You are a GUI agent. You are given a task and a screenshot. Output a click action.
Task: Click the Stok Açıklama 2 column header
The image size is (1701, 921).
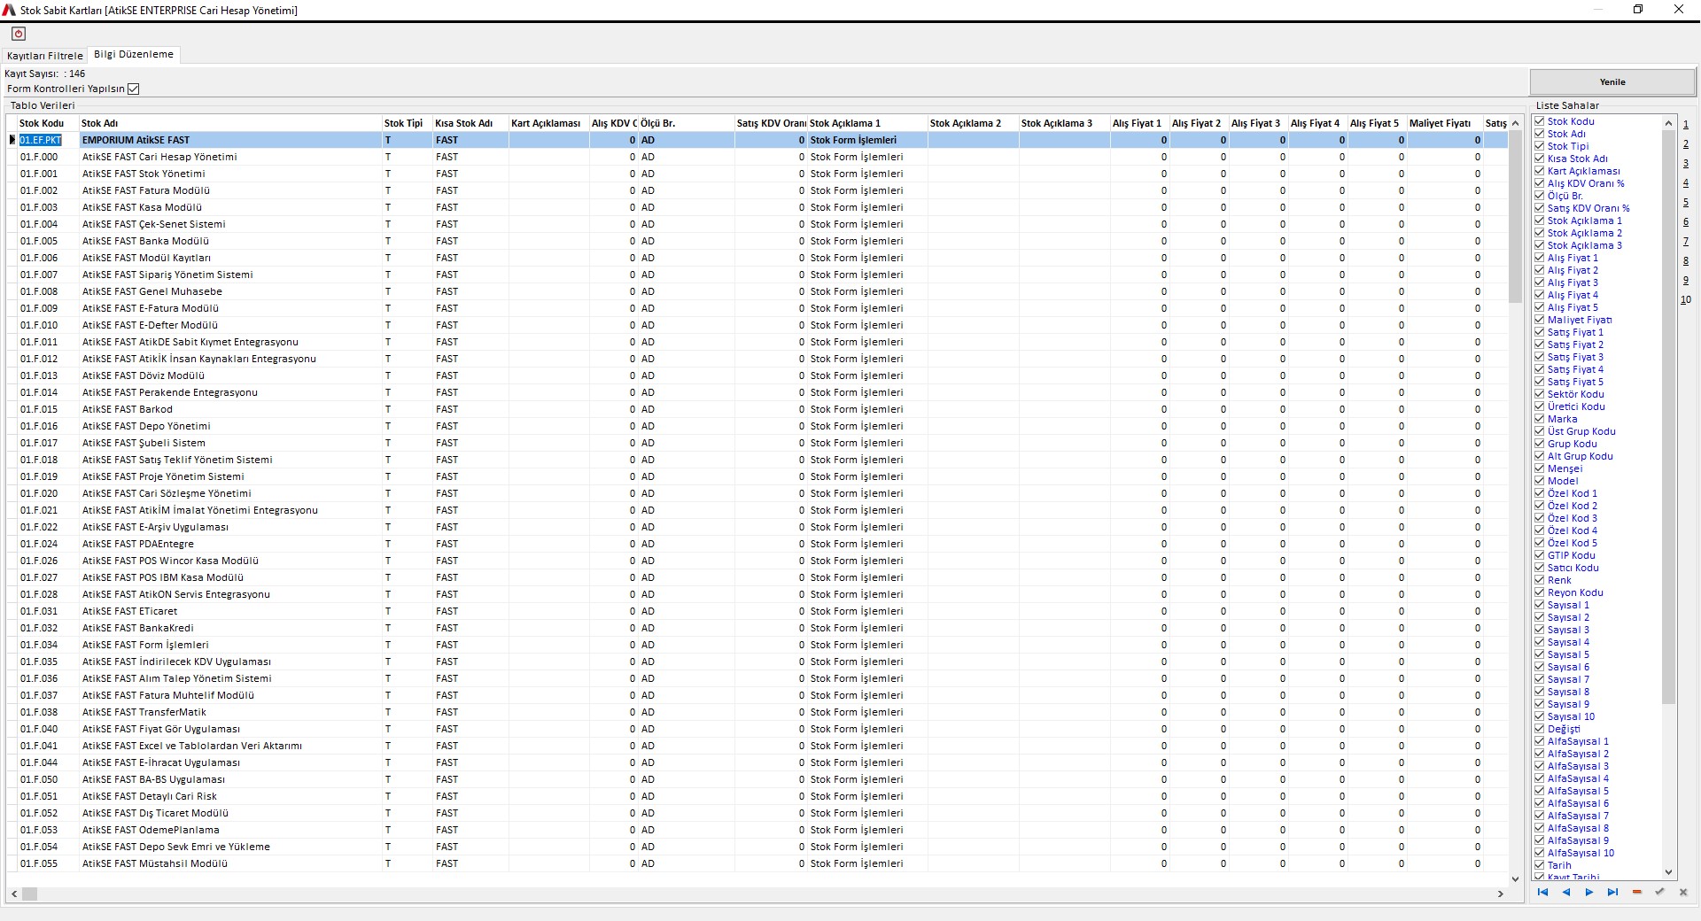[x=973, y=123]
